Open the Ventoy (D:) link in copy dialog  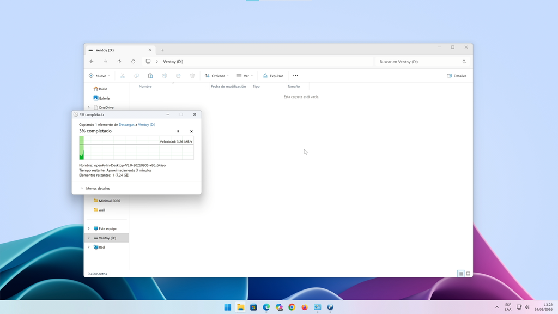tap(147, 125)
